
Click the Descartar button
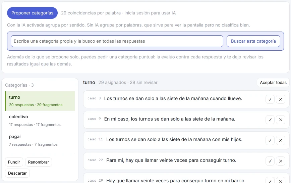click(17, 173)
